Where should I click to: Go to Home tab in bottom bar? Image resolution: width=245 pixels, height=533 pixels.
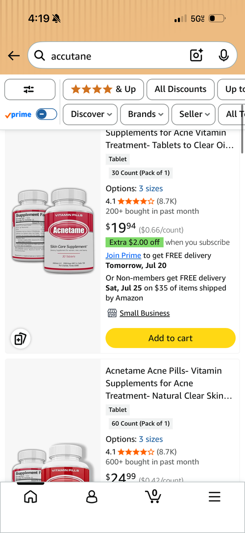tap(30, 497)
